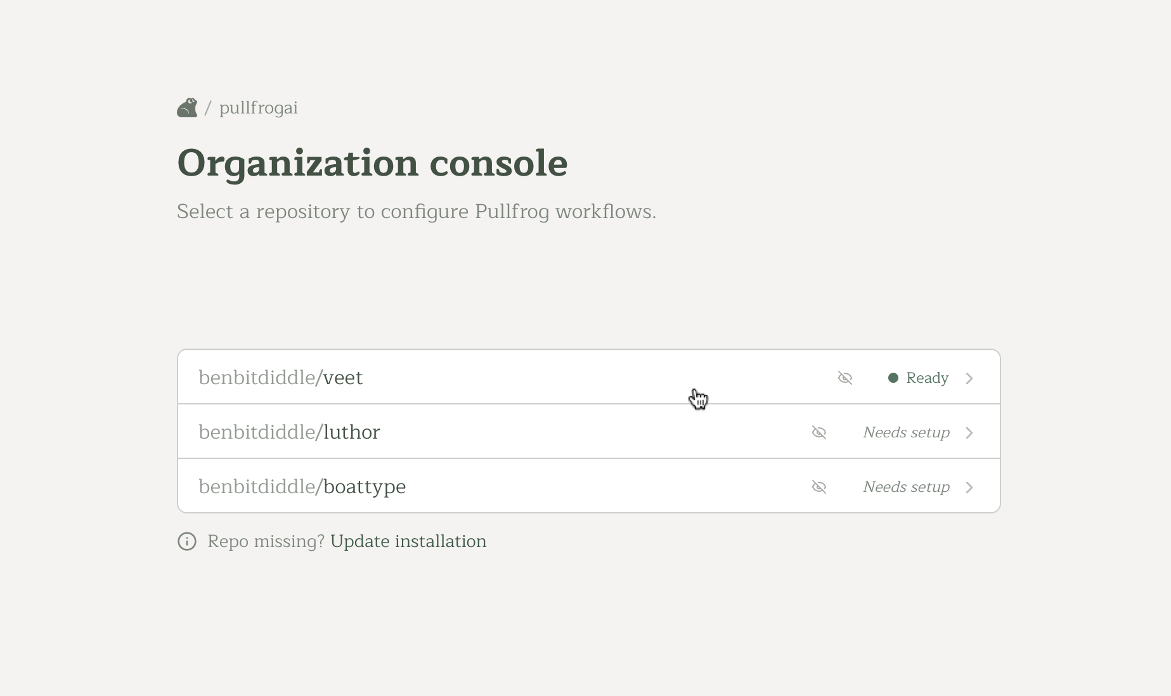The width and height of the screenshot is (1171, 696).
Task: Click the pullfrogai breadcrumb item
Action: coord(259,108)
